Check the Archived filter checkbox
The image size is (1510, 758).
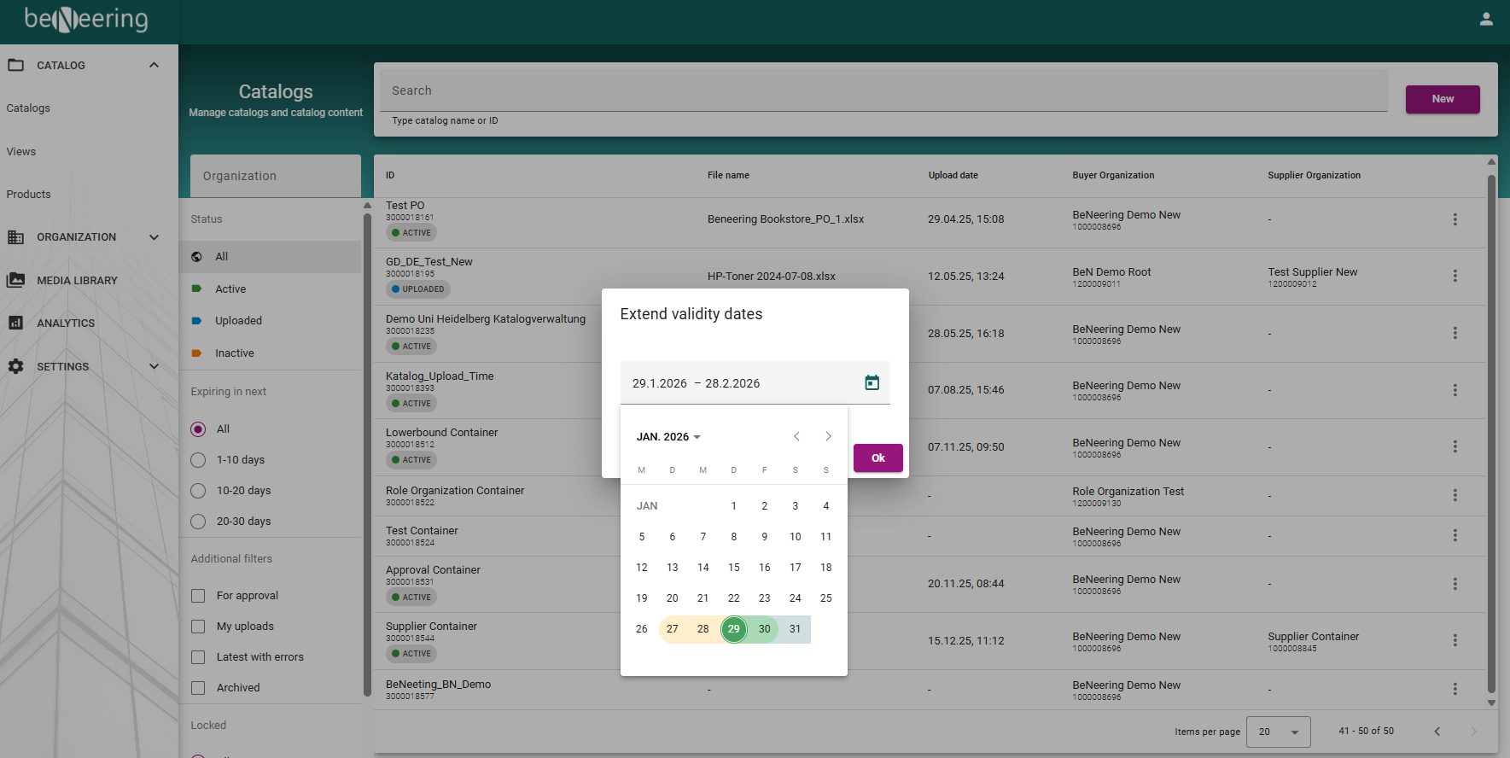coord(198,688)
